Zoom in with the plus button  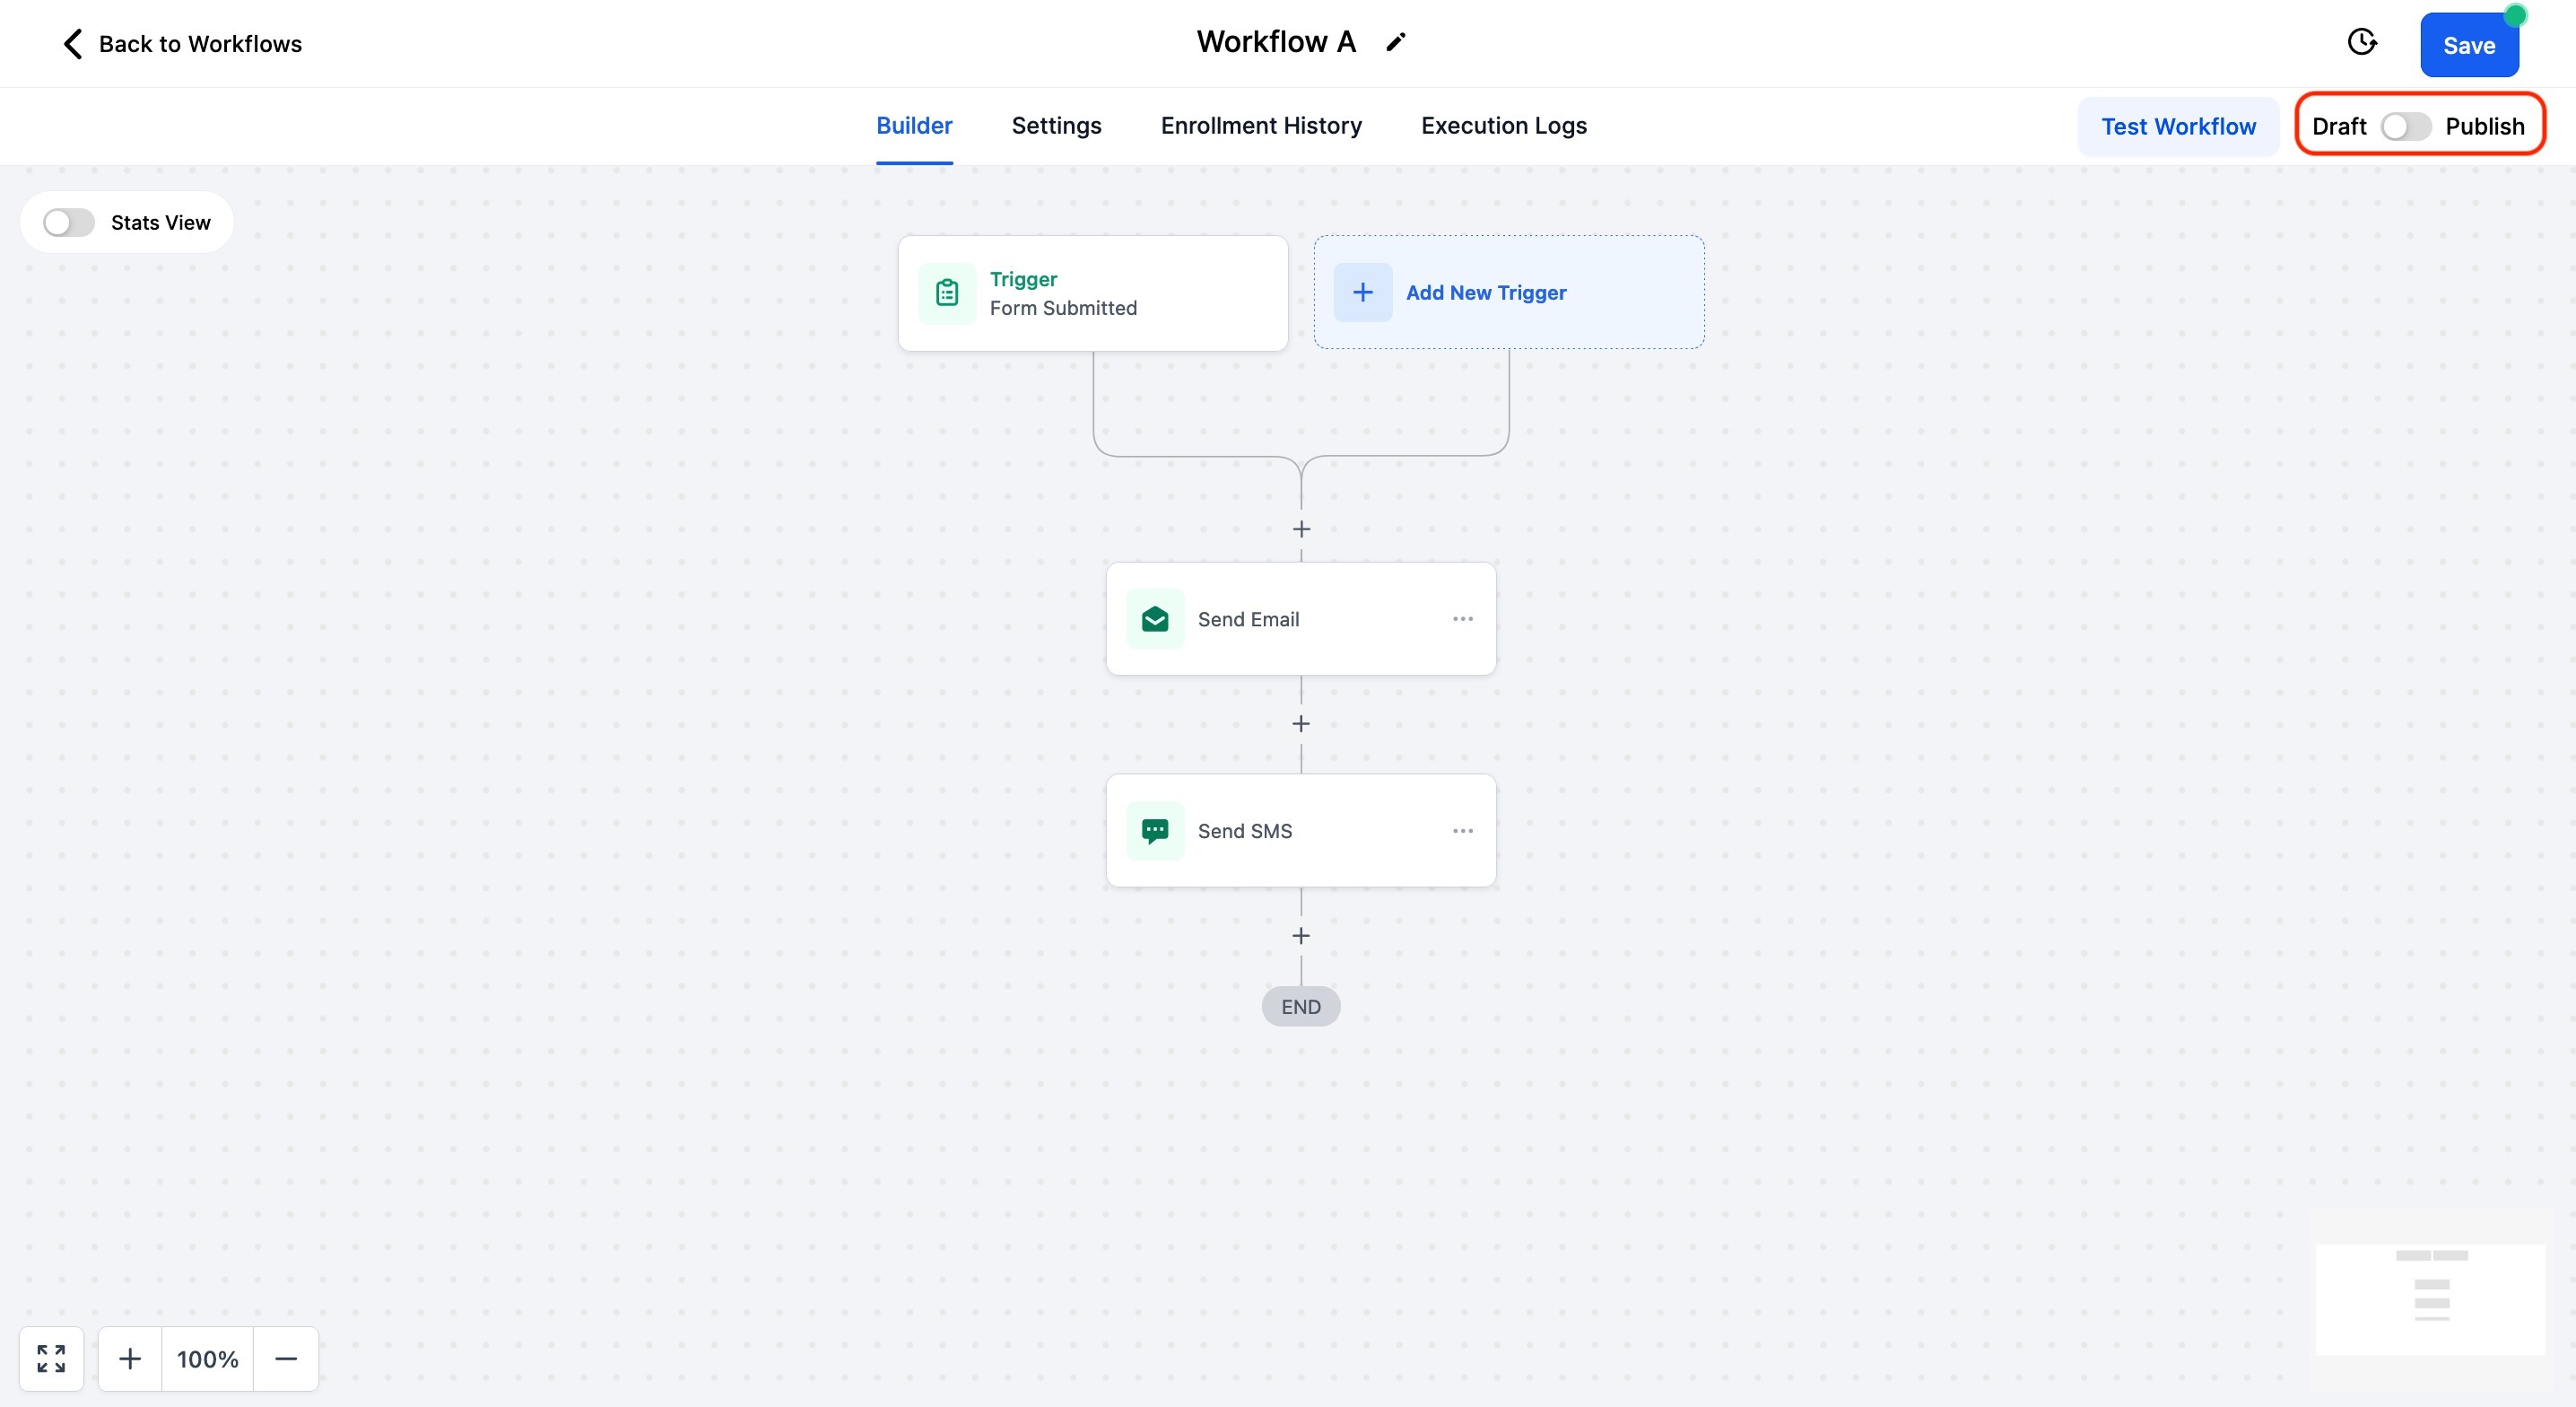pos(130,1358)
